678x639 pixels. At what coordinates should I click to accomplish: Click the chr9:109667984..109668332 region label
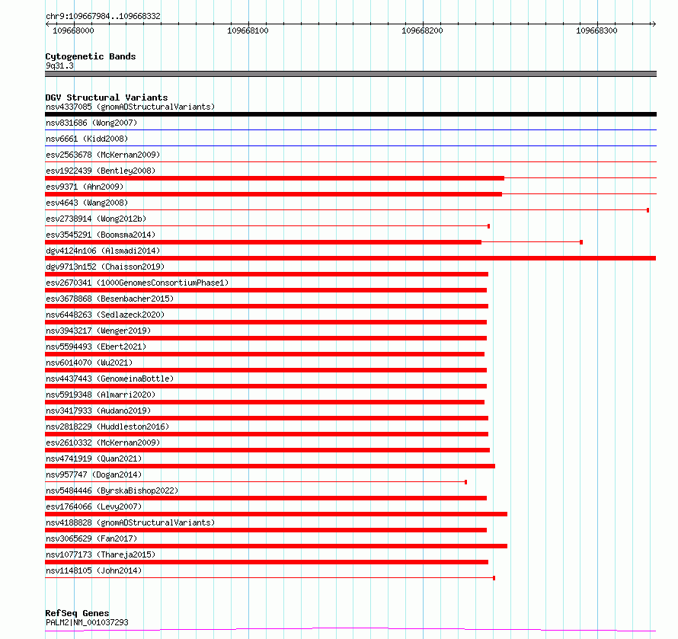pos(103,16)
